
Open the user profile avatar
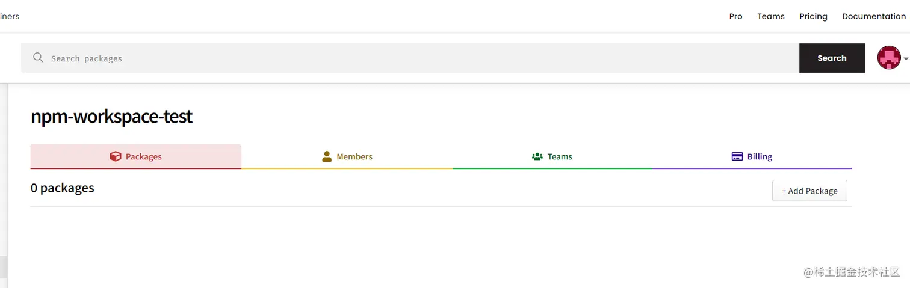(889, 58)
